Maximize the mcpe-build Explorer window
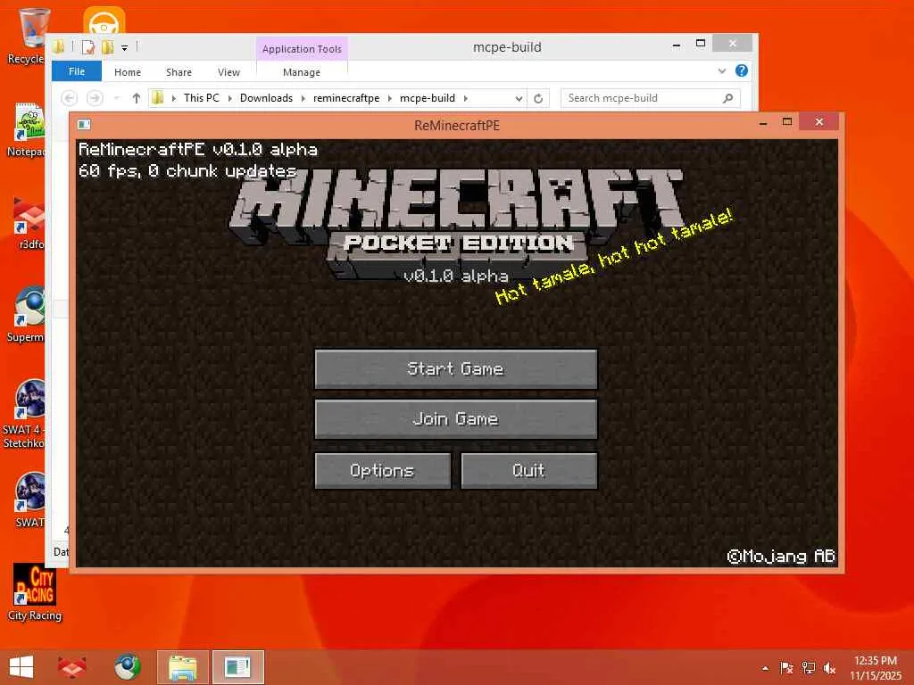Viewport: 914px width, 685px height. point(701,43)
